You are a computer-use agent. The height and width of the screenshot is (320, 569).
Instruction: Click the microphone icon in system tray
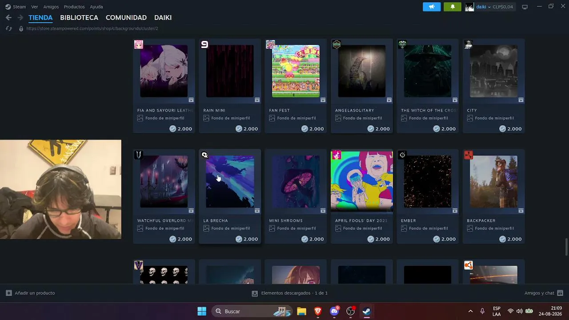point(482,311)
